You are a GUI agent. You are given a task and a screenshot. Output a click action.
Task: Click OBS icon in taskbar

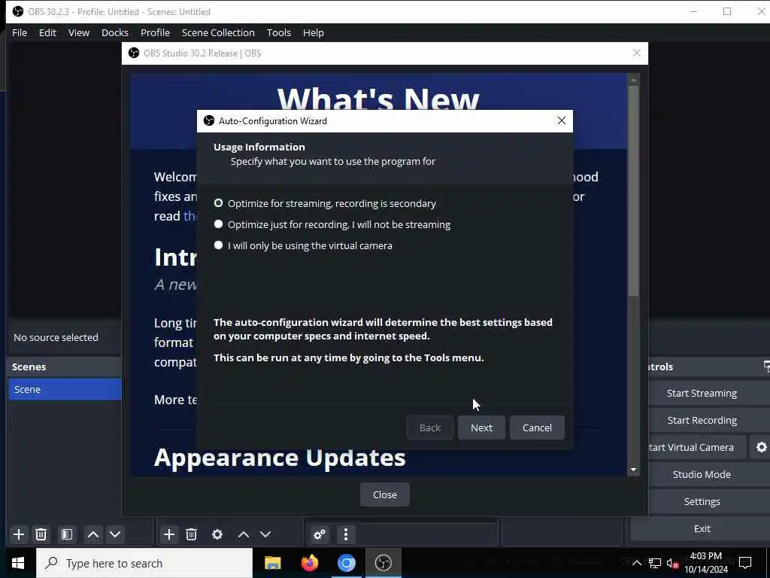point(383,563)
